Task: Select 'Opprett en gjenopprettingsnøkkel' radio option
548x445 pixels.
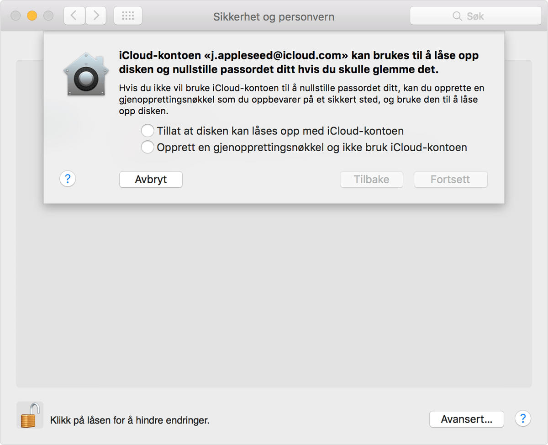Action: 148,147
